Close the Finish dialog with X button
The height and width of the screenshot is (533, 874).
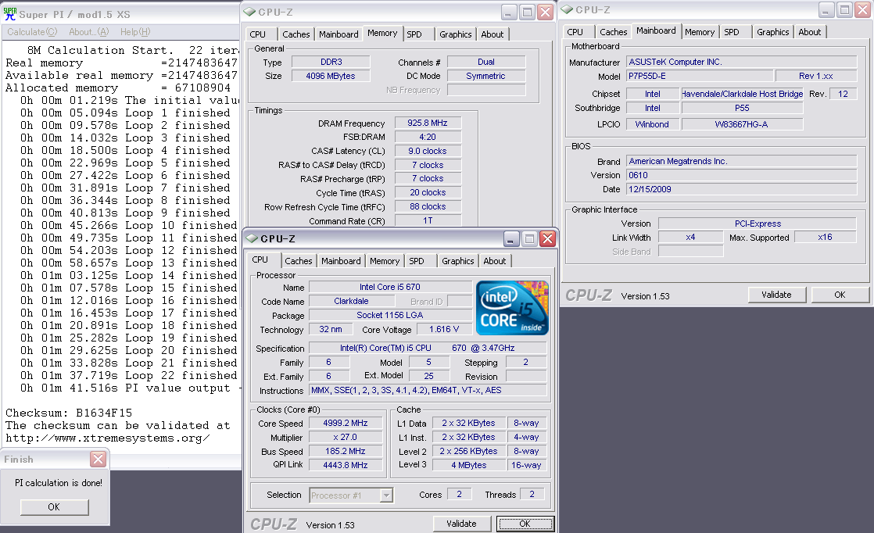98,460
